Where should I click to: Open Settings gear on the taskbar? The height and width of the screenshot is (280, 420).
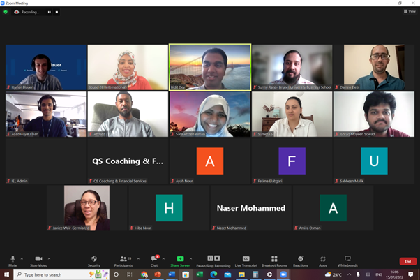tap(269, 274)
